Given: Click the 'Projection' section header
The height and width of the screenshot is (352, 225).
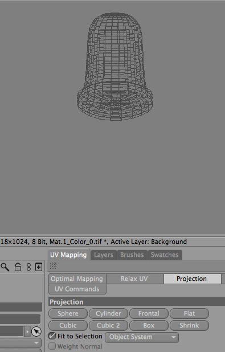Looking at the screenshot, I should click(x=137, y=302).
